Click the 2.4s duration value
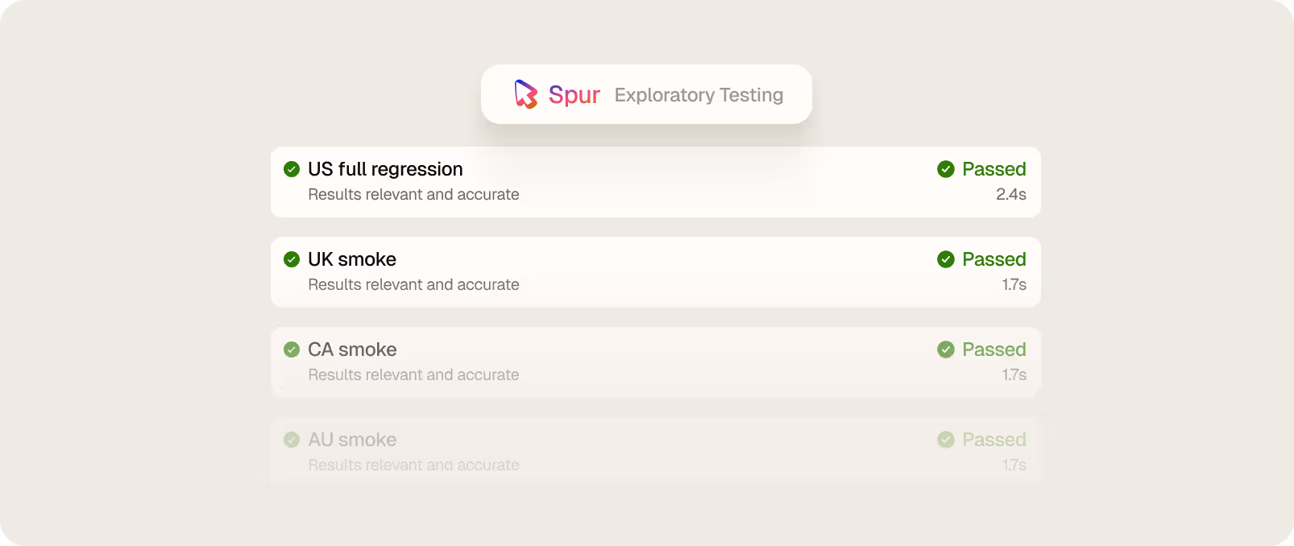 pyautogui.click(x=1011, y=194)
